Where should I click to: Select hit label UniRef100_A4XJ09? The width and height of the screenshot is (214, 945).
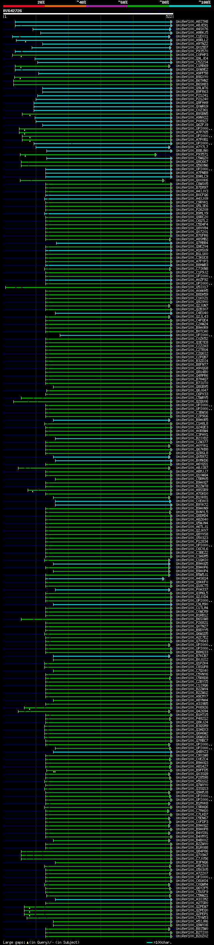coord(192,198)
